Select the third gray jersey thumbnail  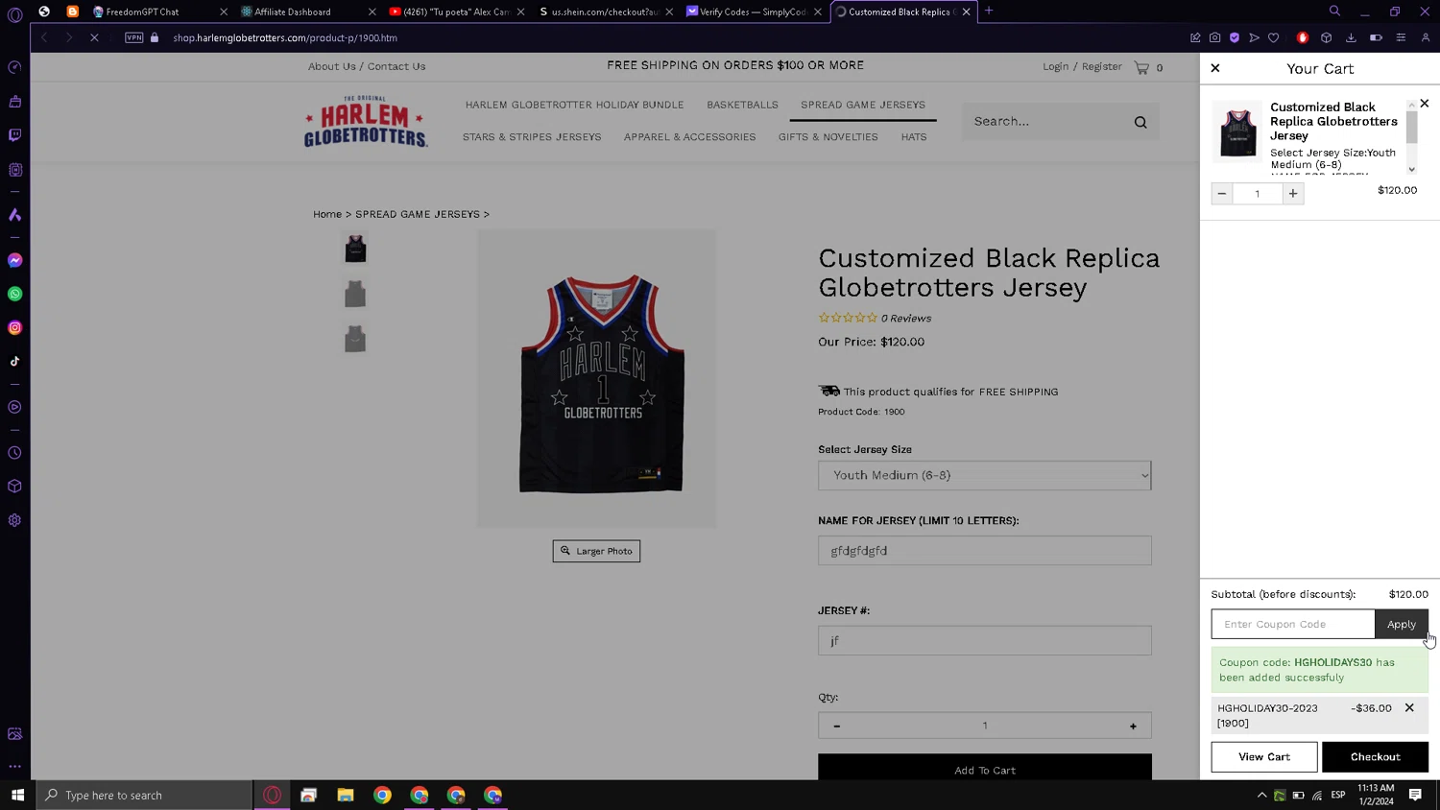(x=355, y=339)
